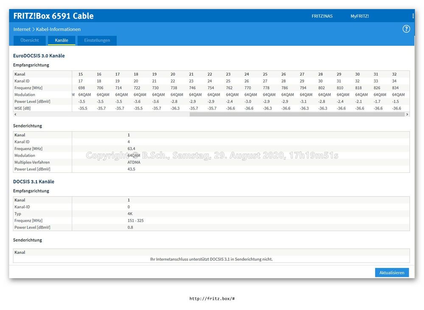
Task: Click the DOCSIS 3.1 Kanäle heading
Action: pos(34,181)
